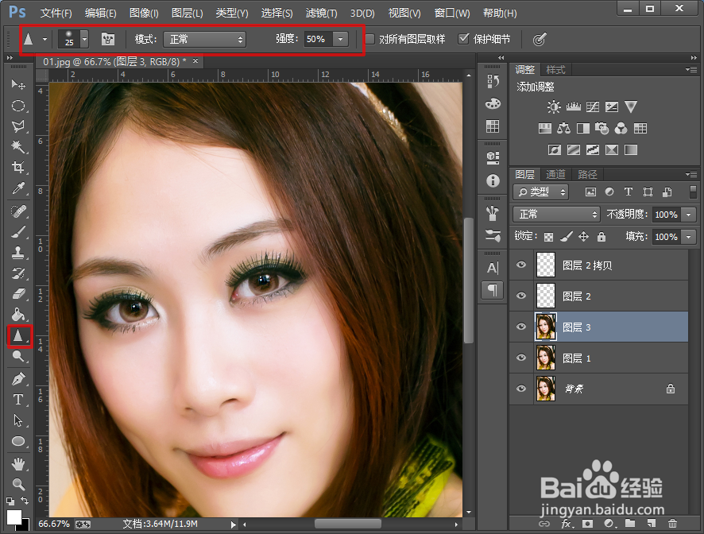The height and width of the screenshot is (534, 704).
Task: Select the Zoom tool
Action: coord(18,484)
